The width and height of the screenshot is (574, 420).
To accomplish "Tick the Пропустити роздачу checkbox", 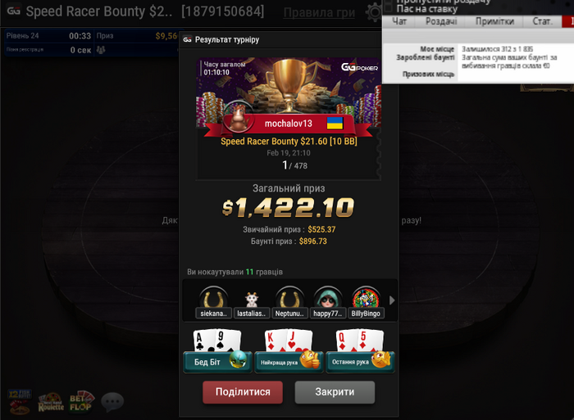I will tap(389, 2).
